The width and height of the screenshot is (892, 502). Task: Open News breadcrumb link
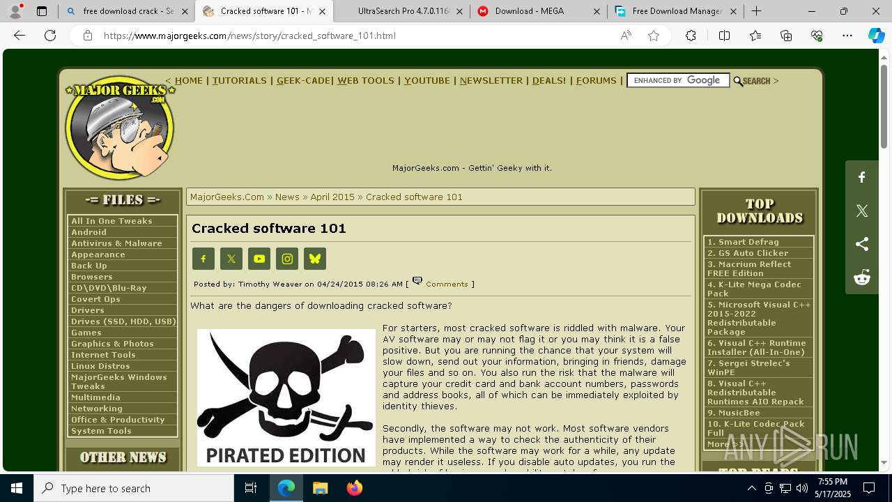(287, 197)
